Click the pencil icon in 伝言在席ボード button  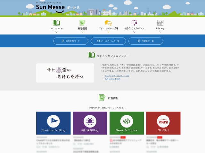pos(63,41)
